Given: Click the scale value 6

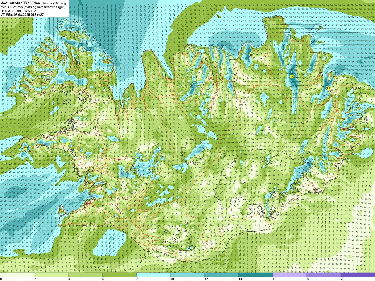Looking at the screenshot, I should (x=103, y=279).
